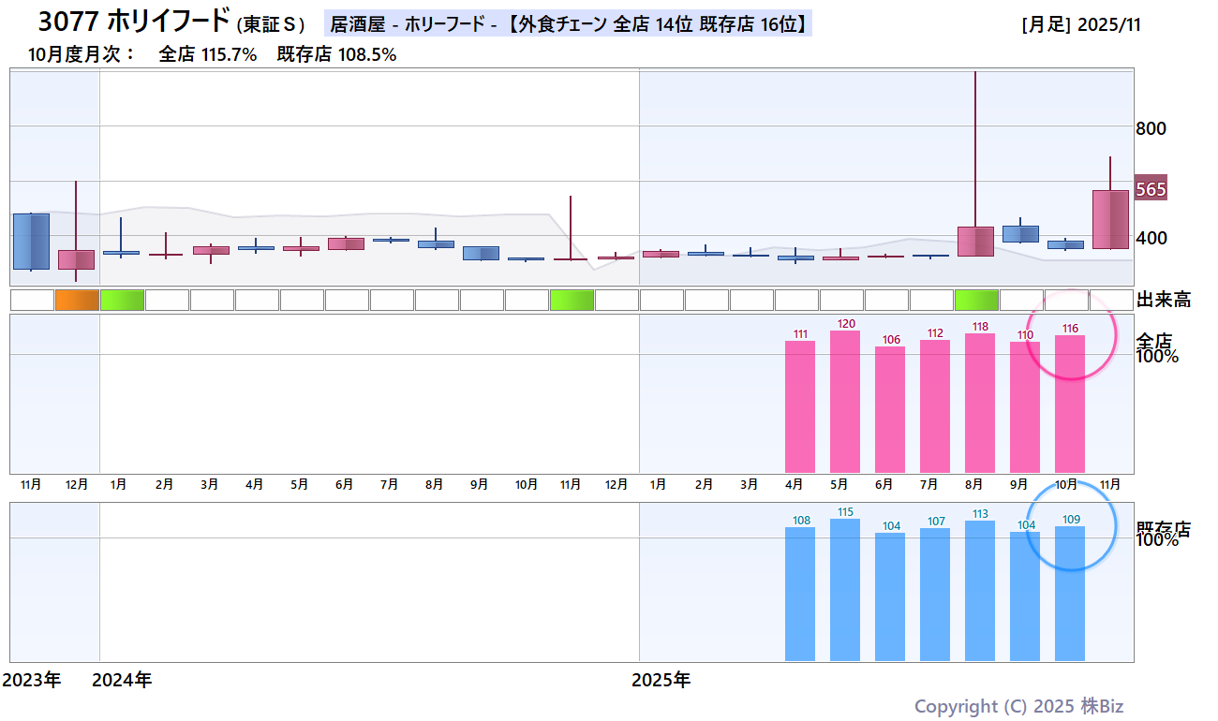
Task: Select the green volume marker under 11月 2024
Action: (572, 298)
